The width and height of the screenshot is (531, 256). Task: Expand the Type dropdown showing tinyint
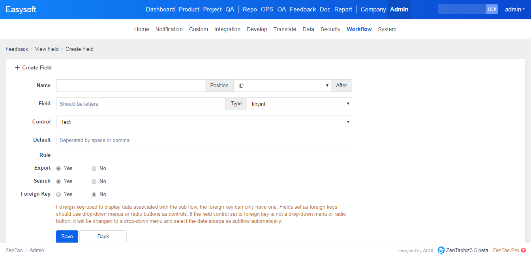[299, 104]
